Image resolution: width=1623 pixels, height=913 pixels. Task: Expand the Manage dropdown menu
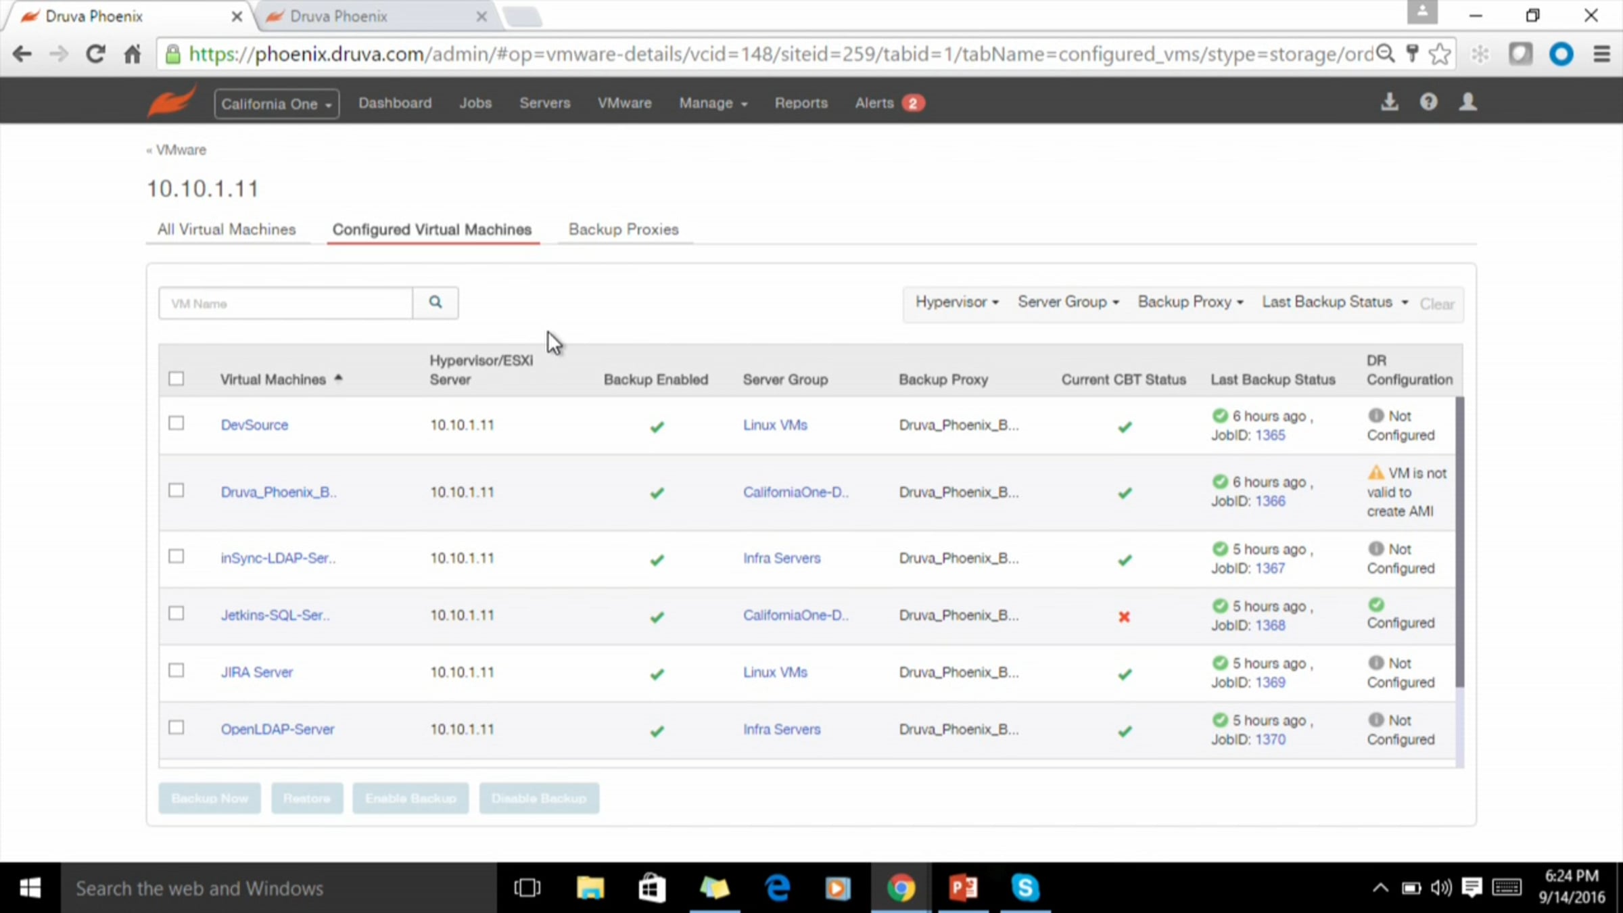point(713,103)
